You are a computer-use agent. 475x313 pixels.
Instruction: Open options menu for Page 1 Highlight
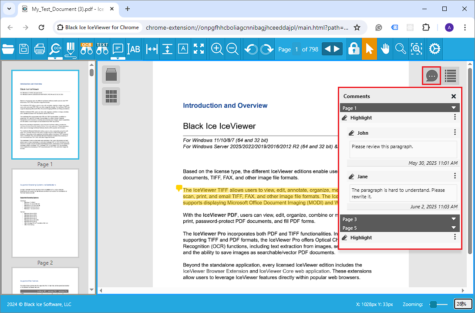click(455, 117)
